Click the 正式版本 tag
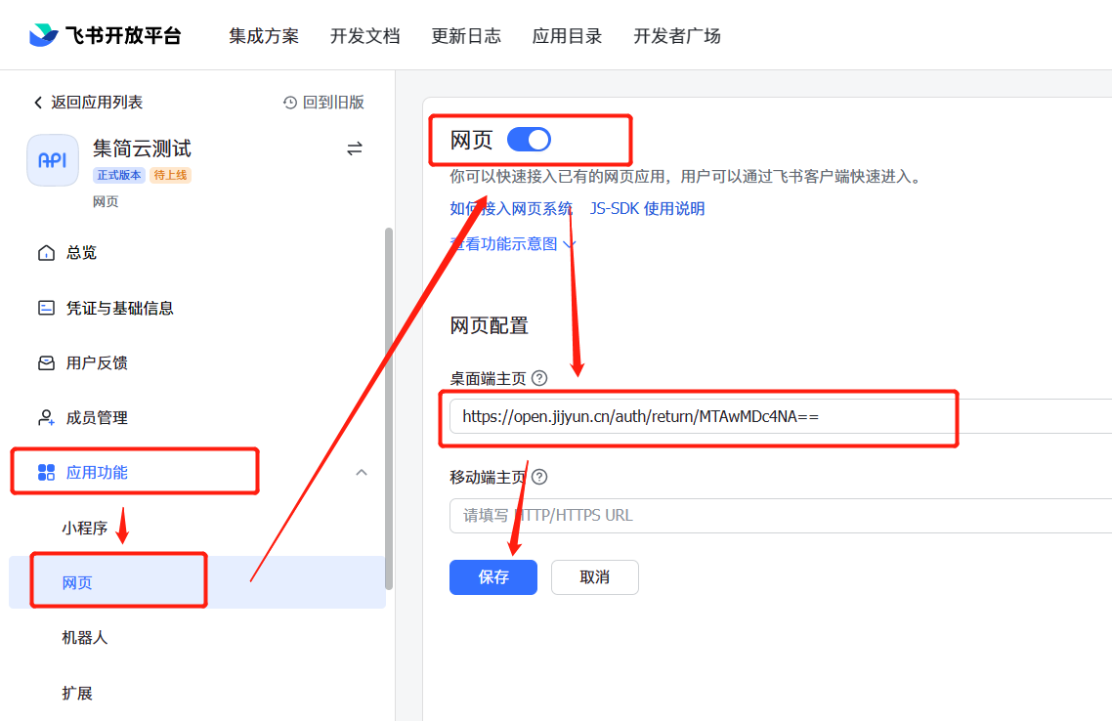1112x721 pixels. point(119,175)
